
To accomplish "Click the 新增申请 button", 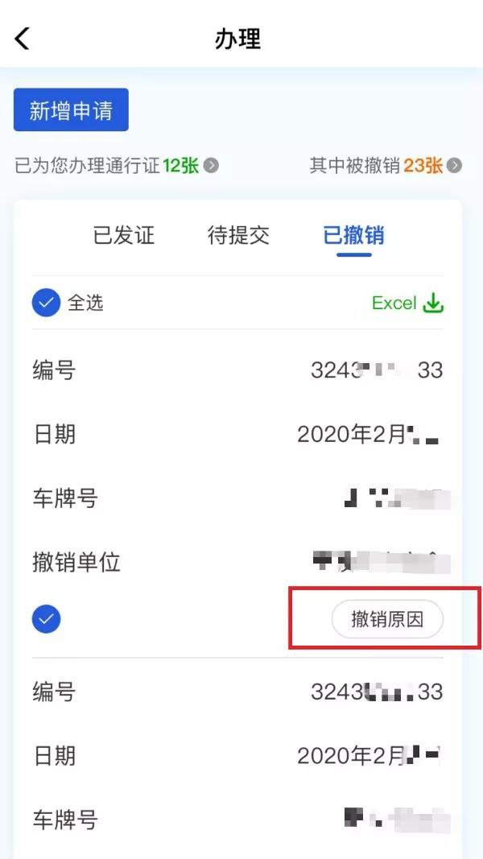I will (71, 109).
